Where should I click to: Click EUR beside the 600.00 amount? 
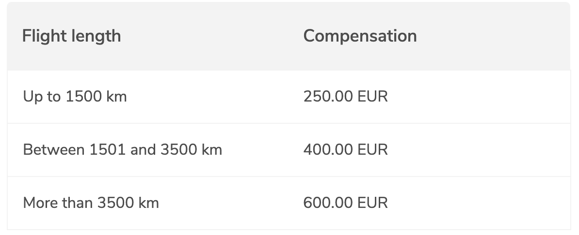coord(372,203)
